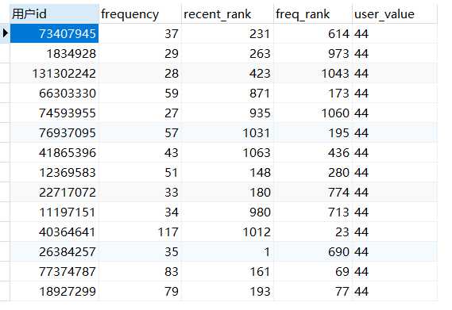Screen dimensions: 452x310
Task: Click the user_value column header
Action: click(x=395, y=13)
